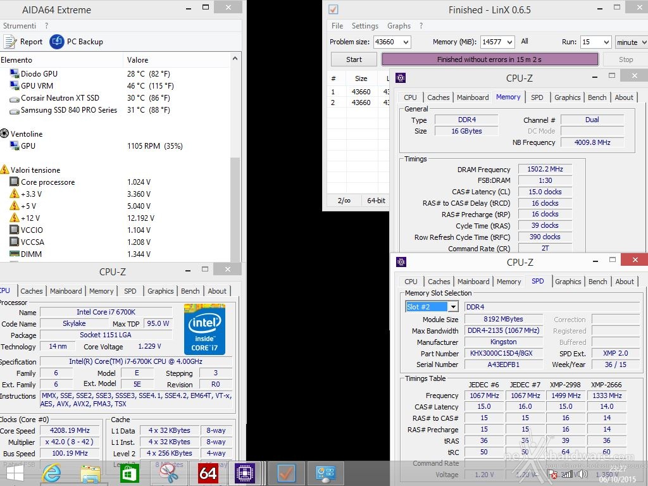Click the Stop button in LinX
Viewport: 648px width, 486px height.
[x=626, y=59]
